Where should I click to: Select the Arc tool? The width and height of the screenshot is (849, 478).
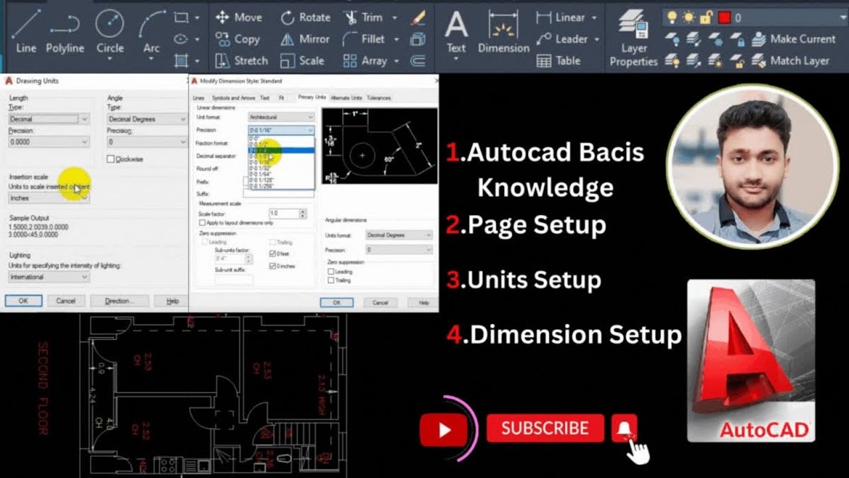[152, 31]
